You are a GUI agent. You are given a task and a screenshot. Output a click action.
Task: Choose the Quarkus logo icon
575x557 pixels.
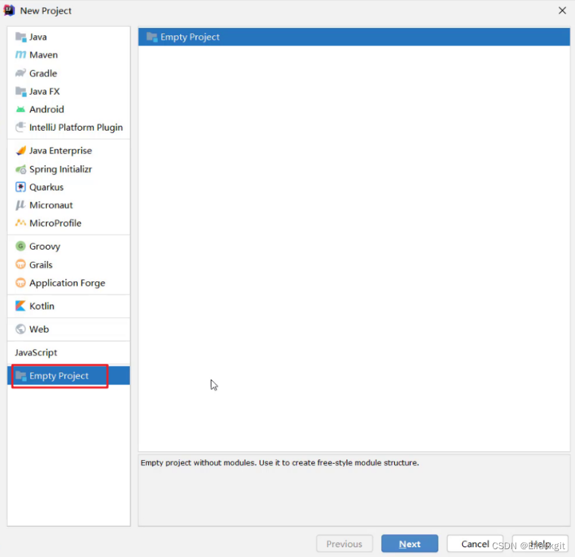[x=20, y=187]
